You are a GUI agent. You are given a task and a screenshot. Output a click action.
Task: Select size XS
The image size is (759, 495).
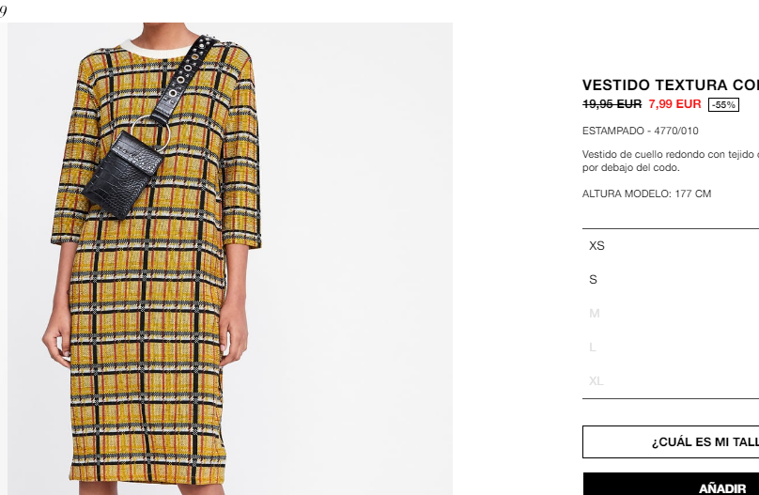671,246
